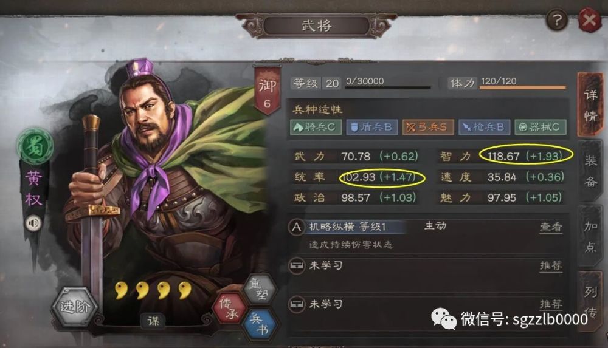Image resolution: width=608 pixels, height=348 pixels.
Task: Close the 武将 panel with red X
Action: [x=590, y=20]
